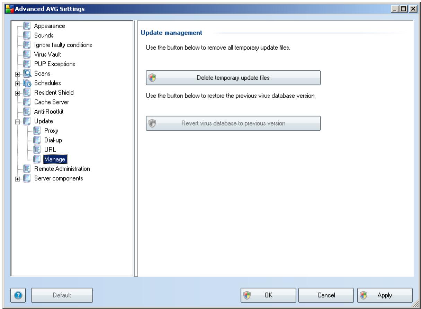The height and width of the screenshot is (309, 421).
Task: Open Proxy update settings
Action: pyautogui.click(x=51, y=131)
